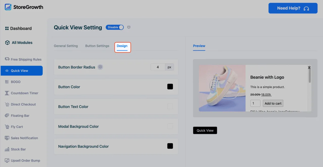Open the Button Color swatch
The width and height of the screenshot is (323, 167).
170,87
